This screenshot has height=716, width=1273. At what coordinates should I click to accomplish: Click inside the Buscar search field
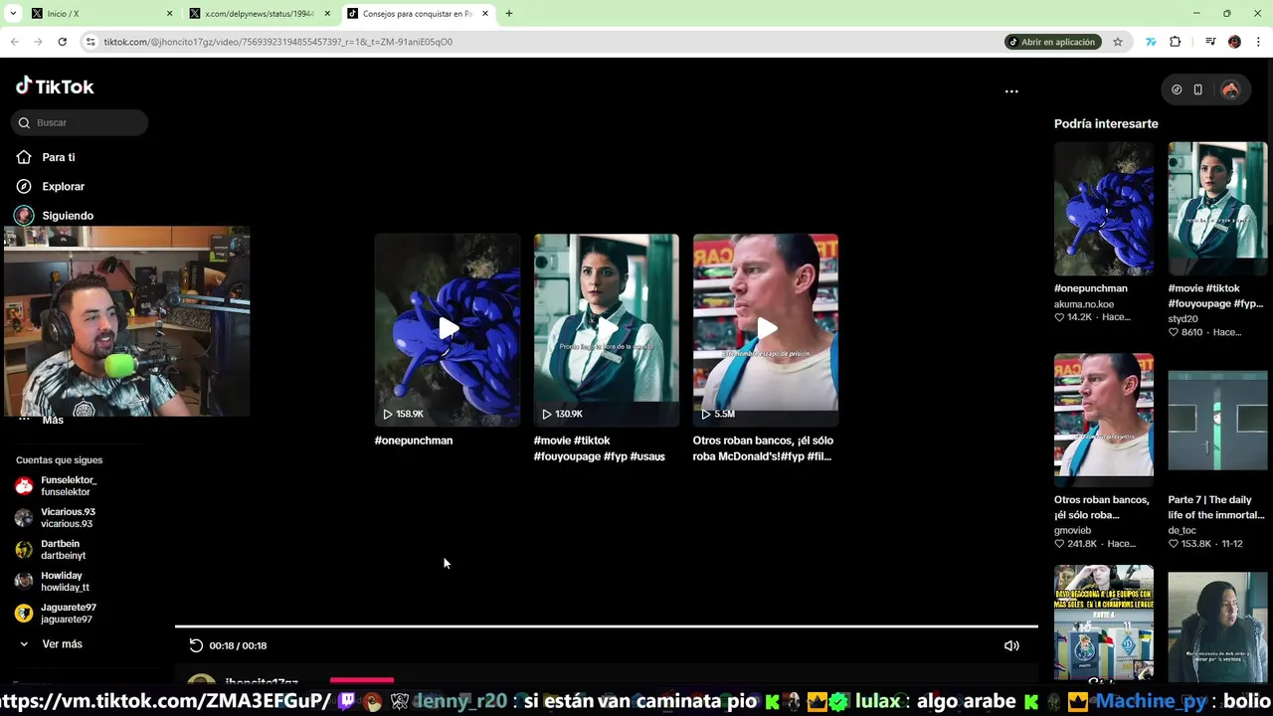81,122
